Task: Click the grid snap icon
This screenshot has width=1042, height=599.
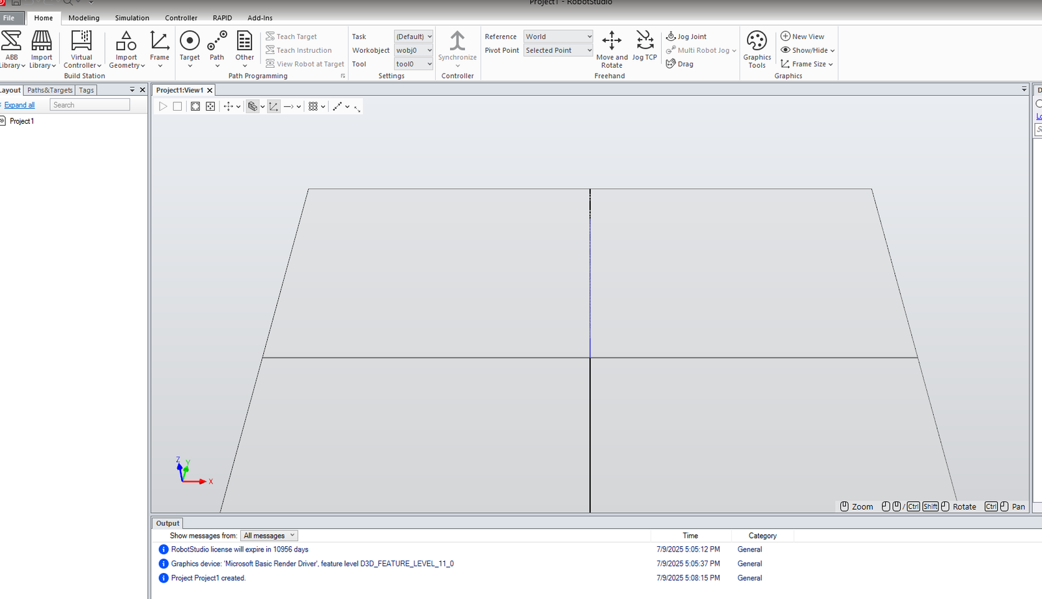Action: [313, 106]
